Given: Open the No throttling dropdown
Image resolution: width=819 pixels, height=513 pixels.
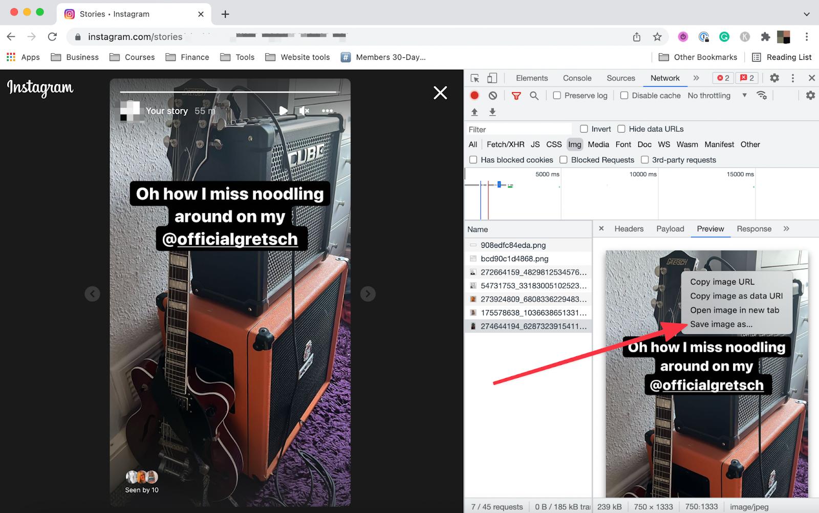Looking at the screenshot, I should click(717, 95).
